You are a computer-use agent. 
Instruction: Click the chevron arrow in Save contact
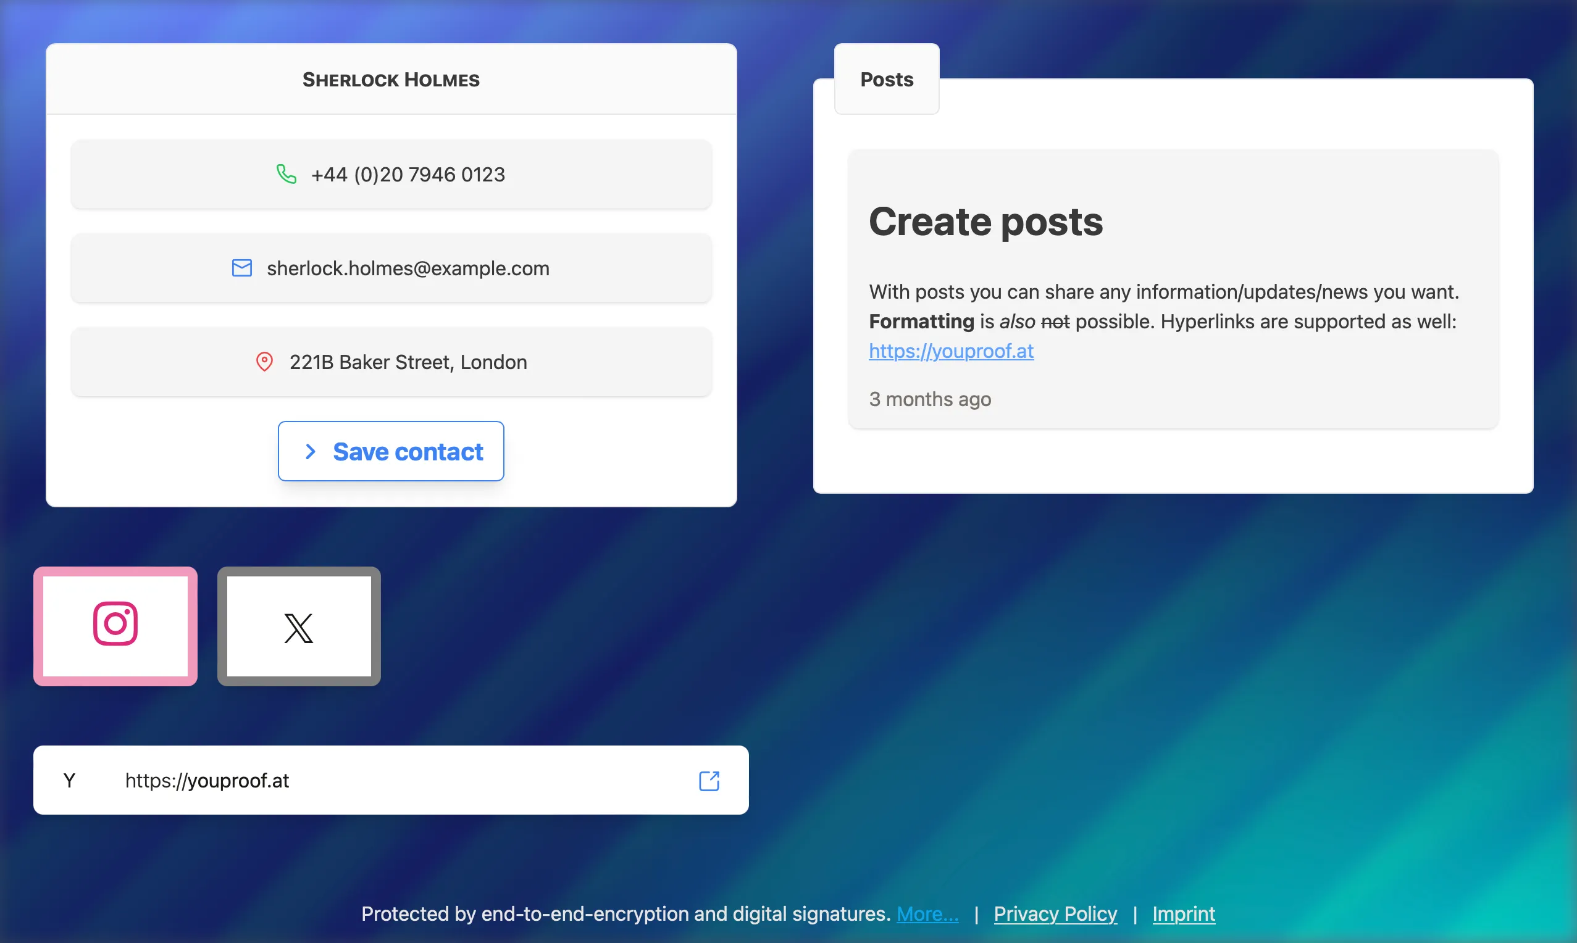[310, 452]
